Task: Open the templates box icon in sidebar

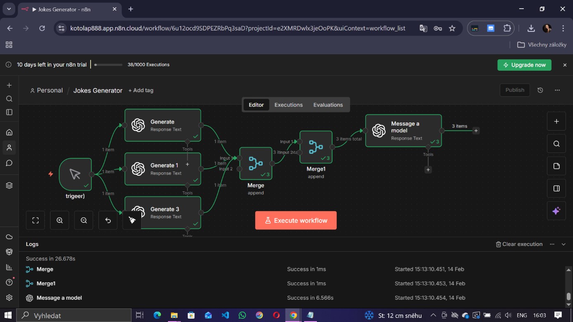Action: click(9, 252)
